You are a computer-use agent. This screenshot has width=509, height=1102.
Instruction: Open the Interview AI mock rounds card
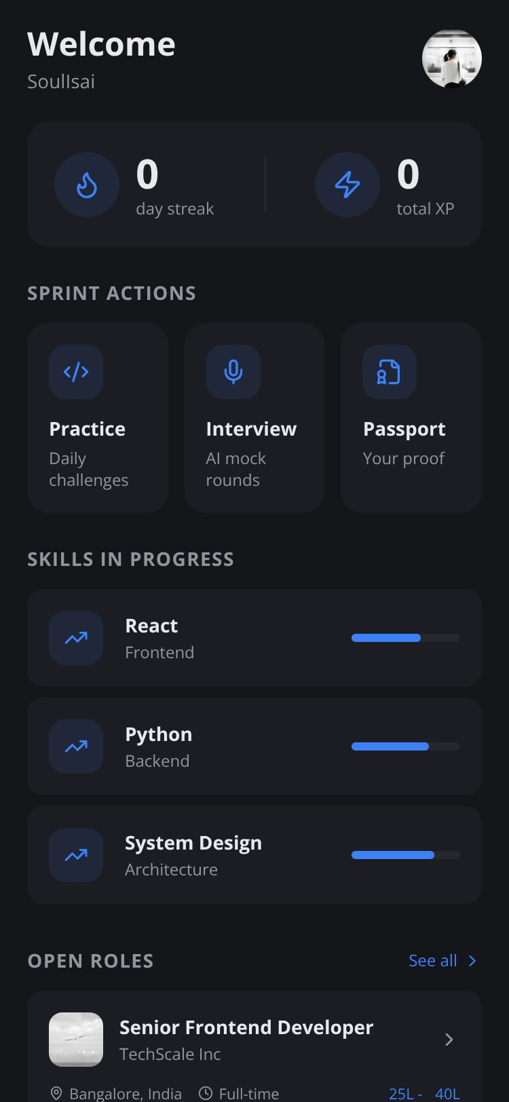254,418
